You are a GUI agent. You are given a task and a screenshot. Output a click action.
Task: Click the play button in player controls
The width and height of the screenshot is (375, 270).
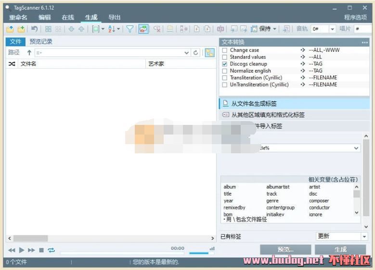pos(22,250)
